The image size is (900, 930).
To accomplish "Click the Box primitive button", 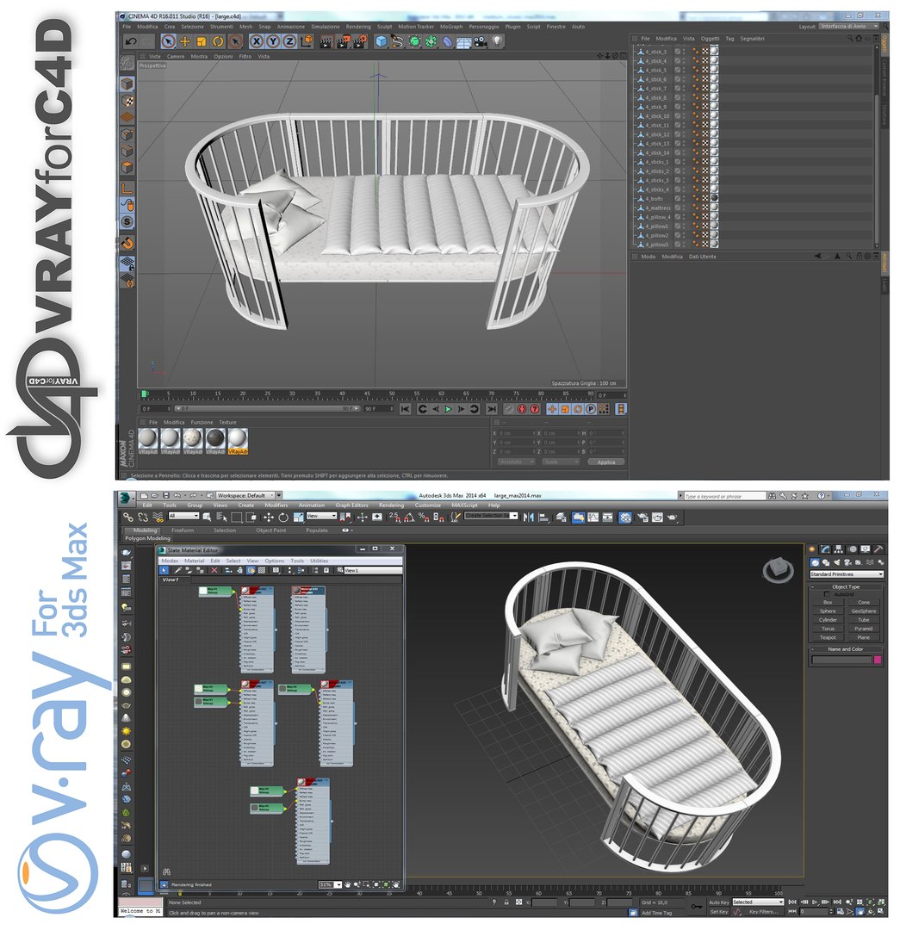I will click(828, 603).
